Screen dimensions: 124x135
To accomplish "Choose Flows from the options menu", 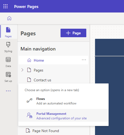I will 63,101.
